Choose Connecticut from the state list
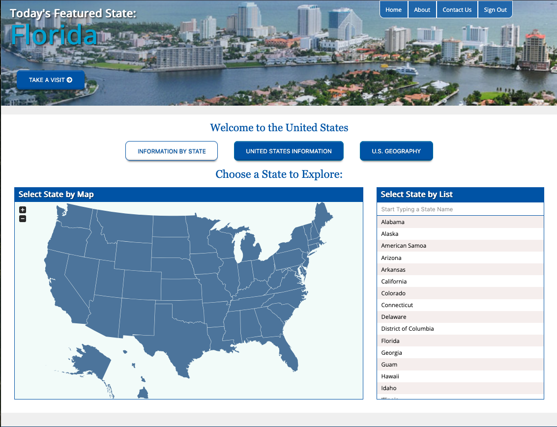Viewport: 557px width, 427px height. pos(460,305)
